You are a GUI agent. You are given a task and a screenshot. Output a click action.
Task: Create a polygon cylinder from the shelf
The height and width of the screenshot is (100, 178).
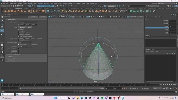point(12,11)
